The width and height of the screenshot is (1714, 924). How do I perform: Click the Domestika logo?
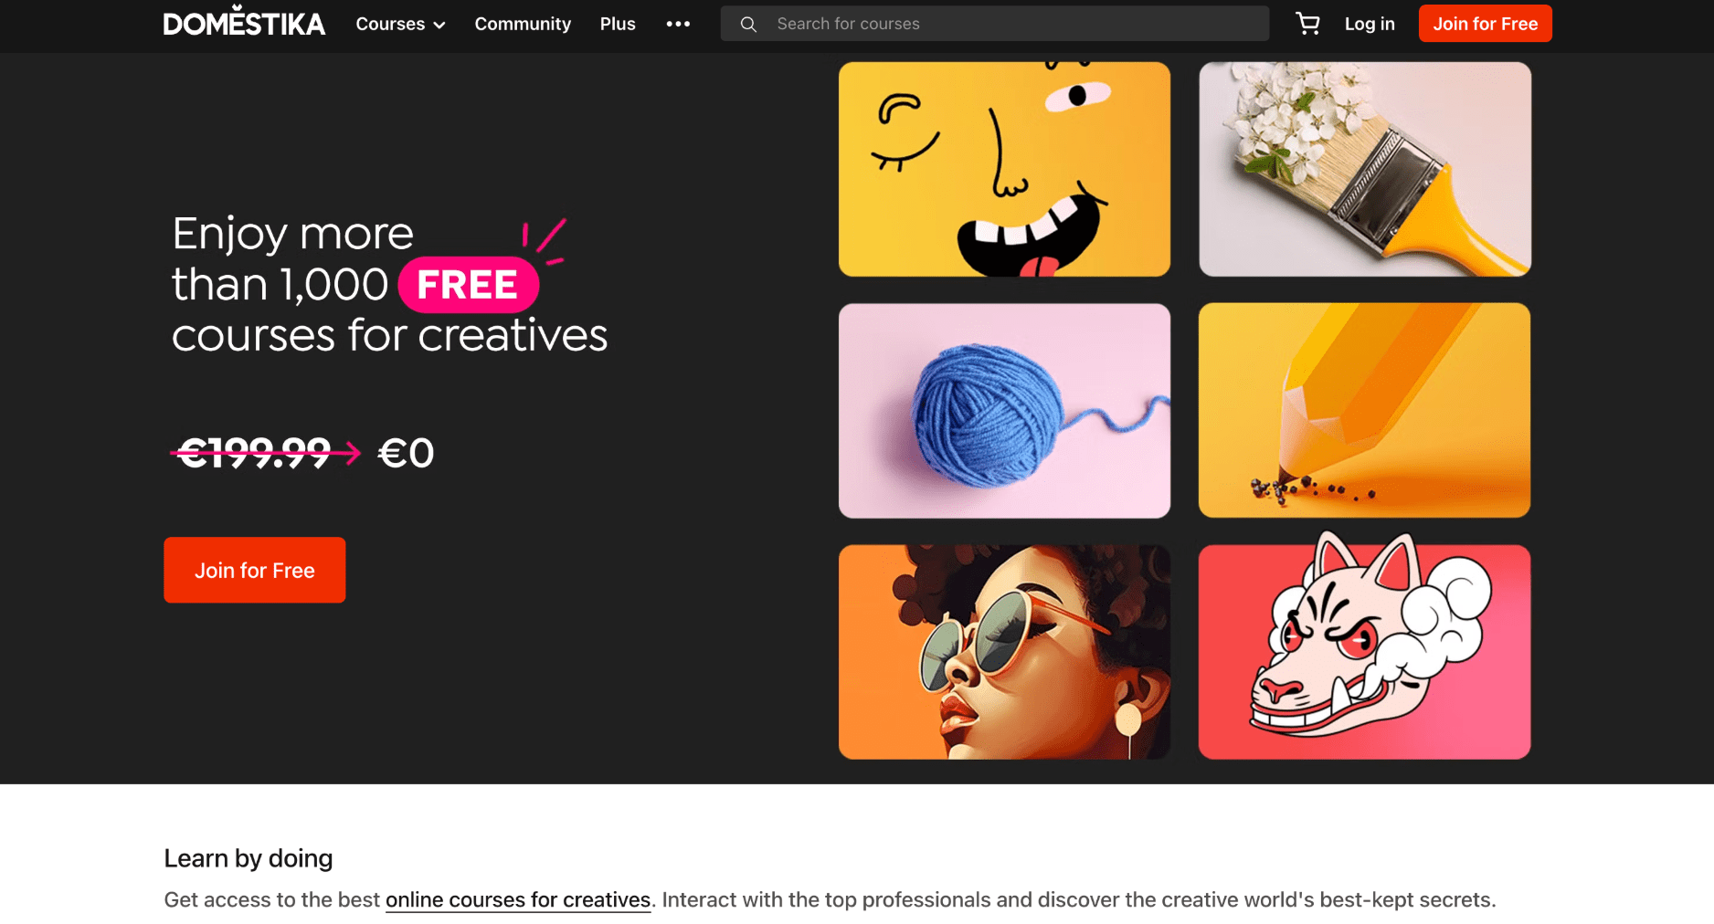point(244,21)
